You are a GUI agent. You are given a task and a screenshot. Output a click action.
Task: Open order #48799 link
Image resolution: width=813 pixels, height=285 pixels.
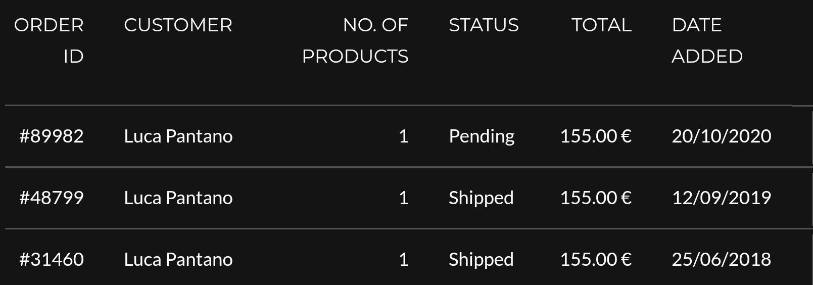tap(52, 198)
